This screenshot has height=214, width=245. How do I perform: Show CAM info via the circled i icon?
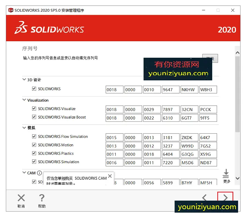click(x=39, y=173)
